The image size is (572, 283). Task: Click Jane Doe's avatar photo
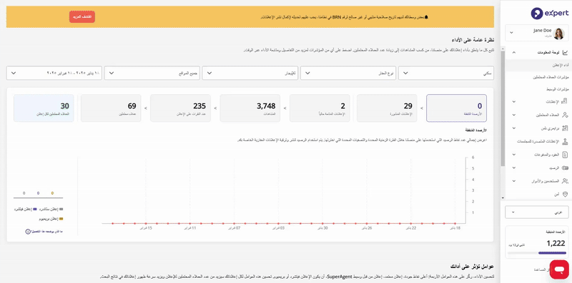(559, 34)
